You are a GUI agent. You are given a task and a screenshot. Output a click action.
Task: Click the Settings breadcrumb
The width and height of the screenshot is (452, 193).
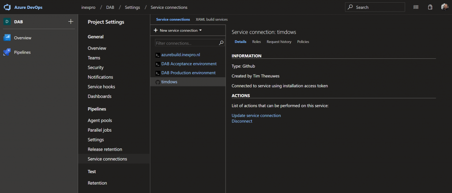[x=132, y=7]
